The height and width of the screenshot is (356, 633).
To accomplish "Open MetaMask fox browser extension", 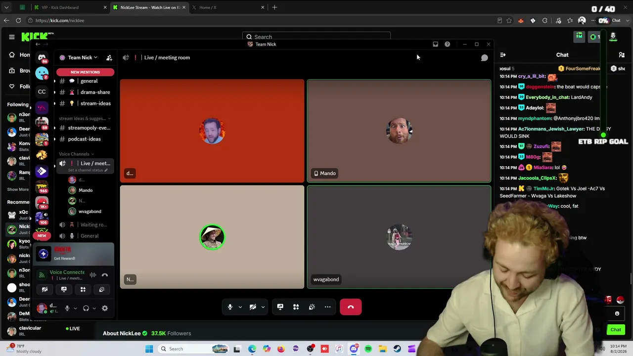I will (521, 21).
